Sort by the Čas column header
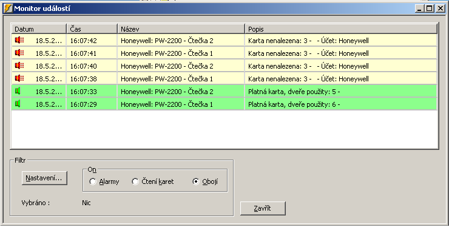 click(92, 29)
